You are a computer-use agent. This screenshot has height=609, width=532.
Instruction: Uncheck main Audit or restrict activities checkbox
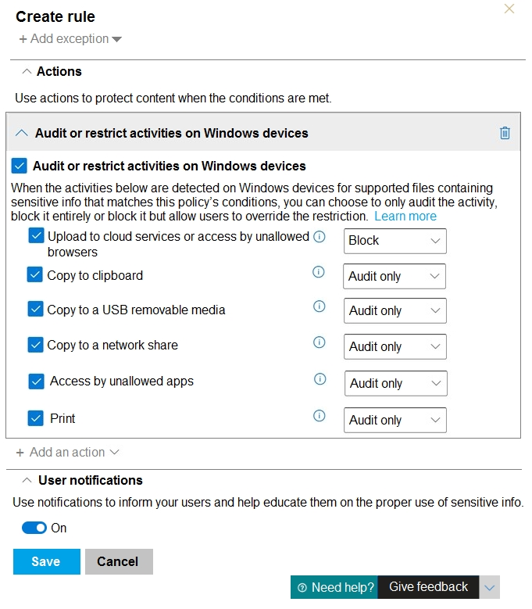point(20,166)
